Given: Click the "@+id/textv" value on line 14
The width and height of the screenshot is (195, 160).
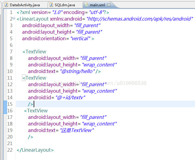Looking at the screenshot, I should (x=70, y=97).
